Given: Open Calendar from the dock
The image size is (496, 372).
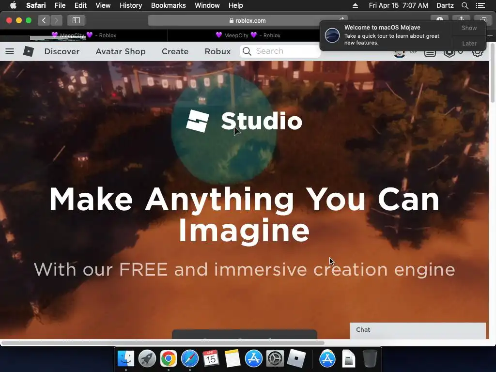Looking at the screenshot, I should click(211, 359).
